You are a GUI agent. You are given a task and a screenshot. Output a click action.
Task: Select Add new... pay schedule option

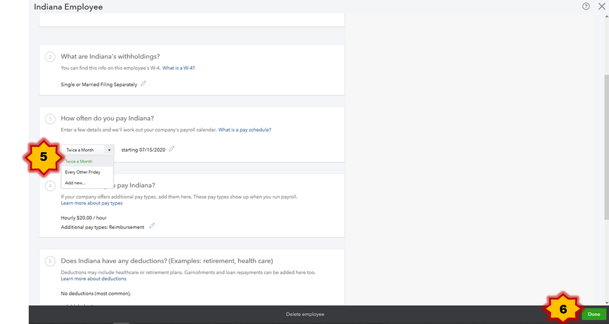(x=87, y=183)
